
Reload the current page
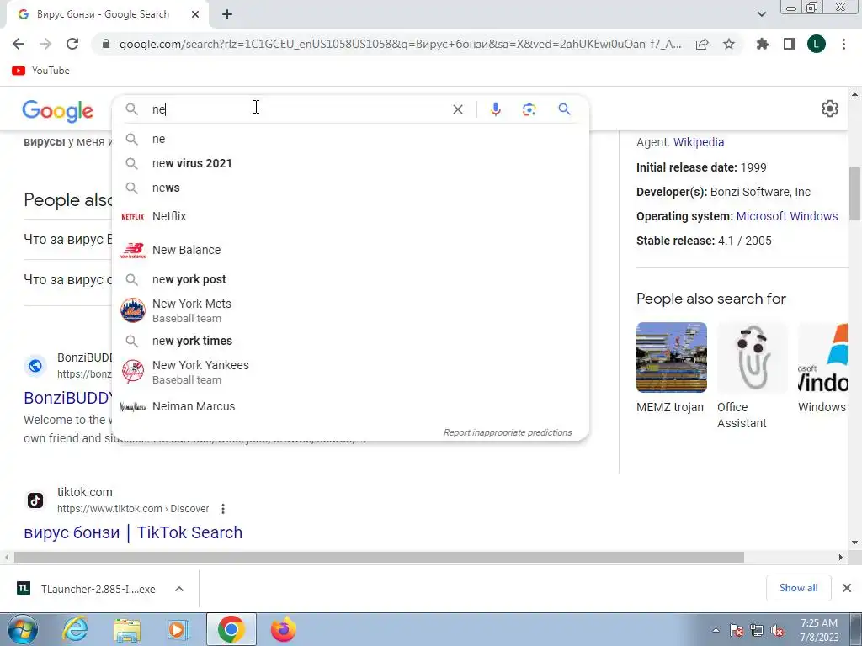(72, 44)
